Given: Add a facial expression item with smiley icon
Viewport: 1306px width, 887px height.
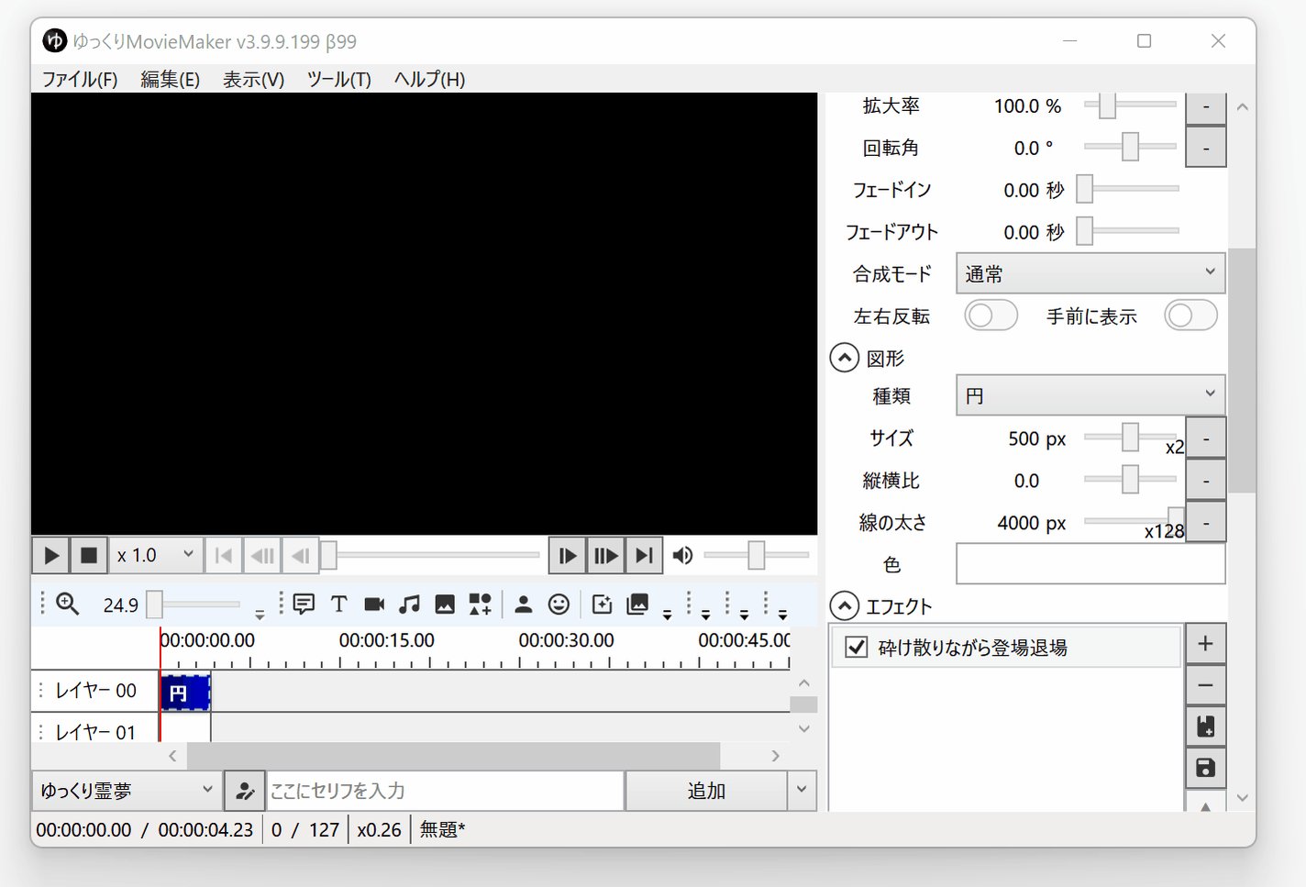Looking at the screenshot, I should tap(559, 604).
